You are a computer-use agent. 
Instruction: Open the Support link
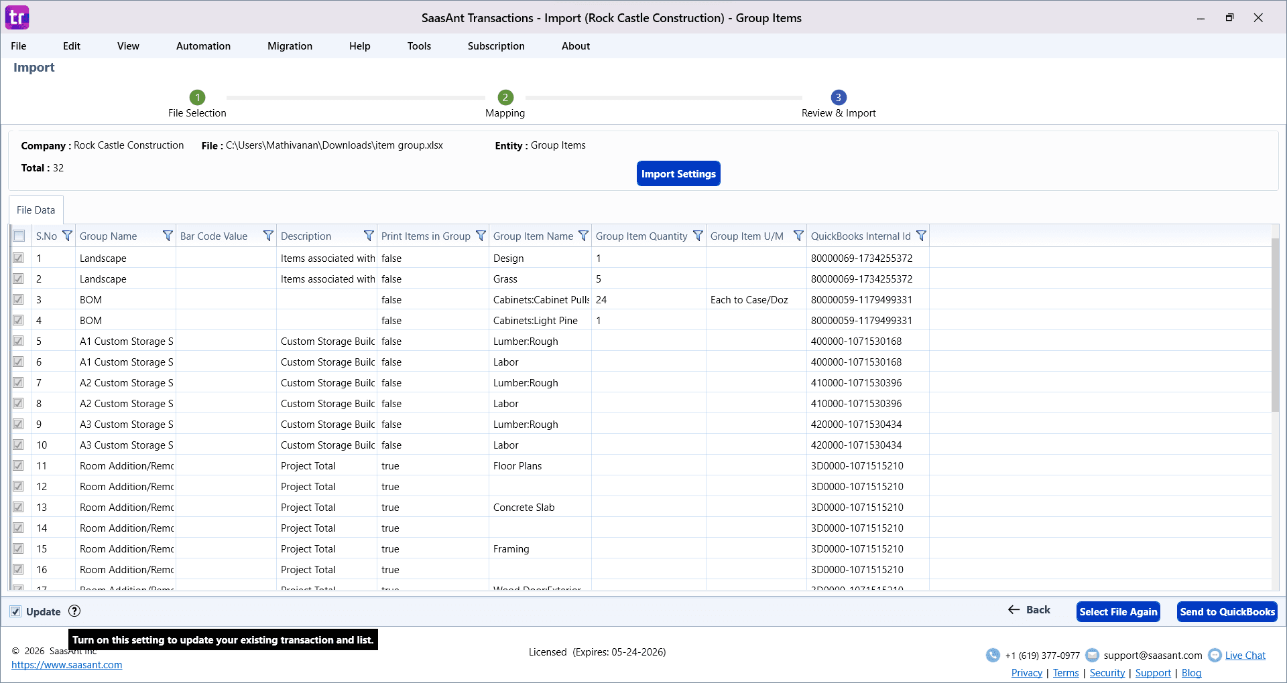(x=1153, y=673)
